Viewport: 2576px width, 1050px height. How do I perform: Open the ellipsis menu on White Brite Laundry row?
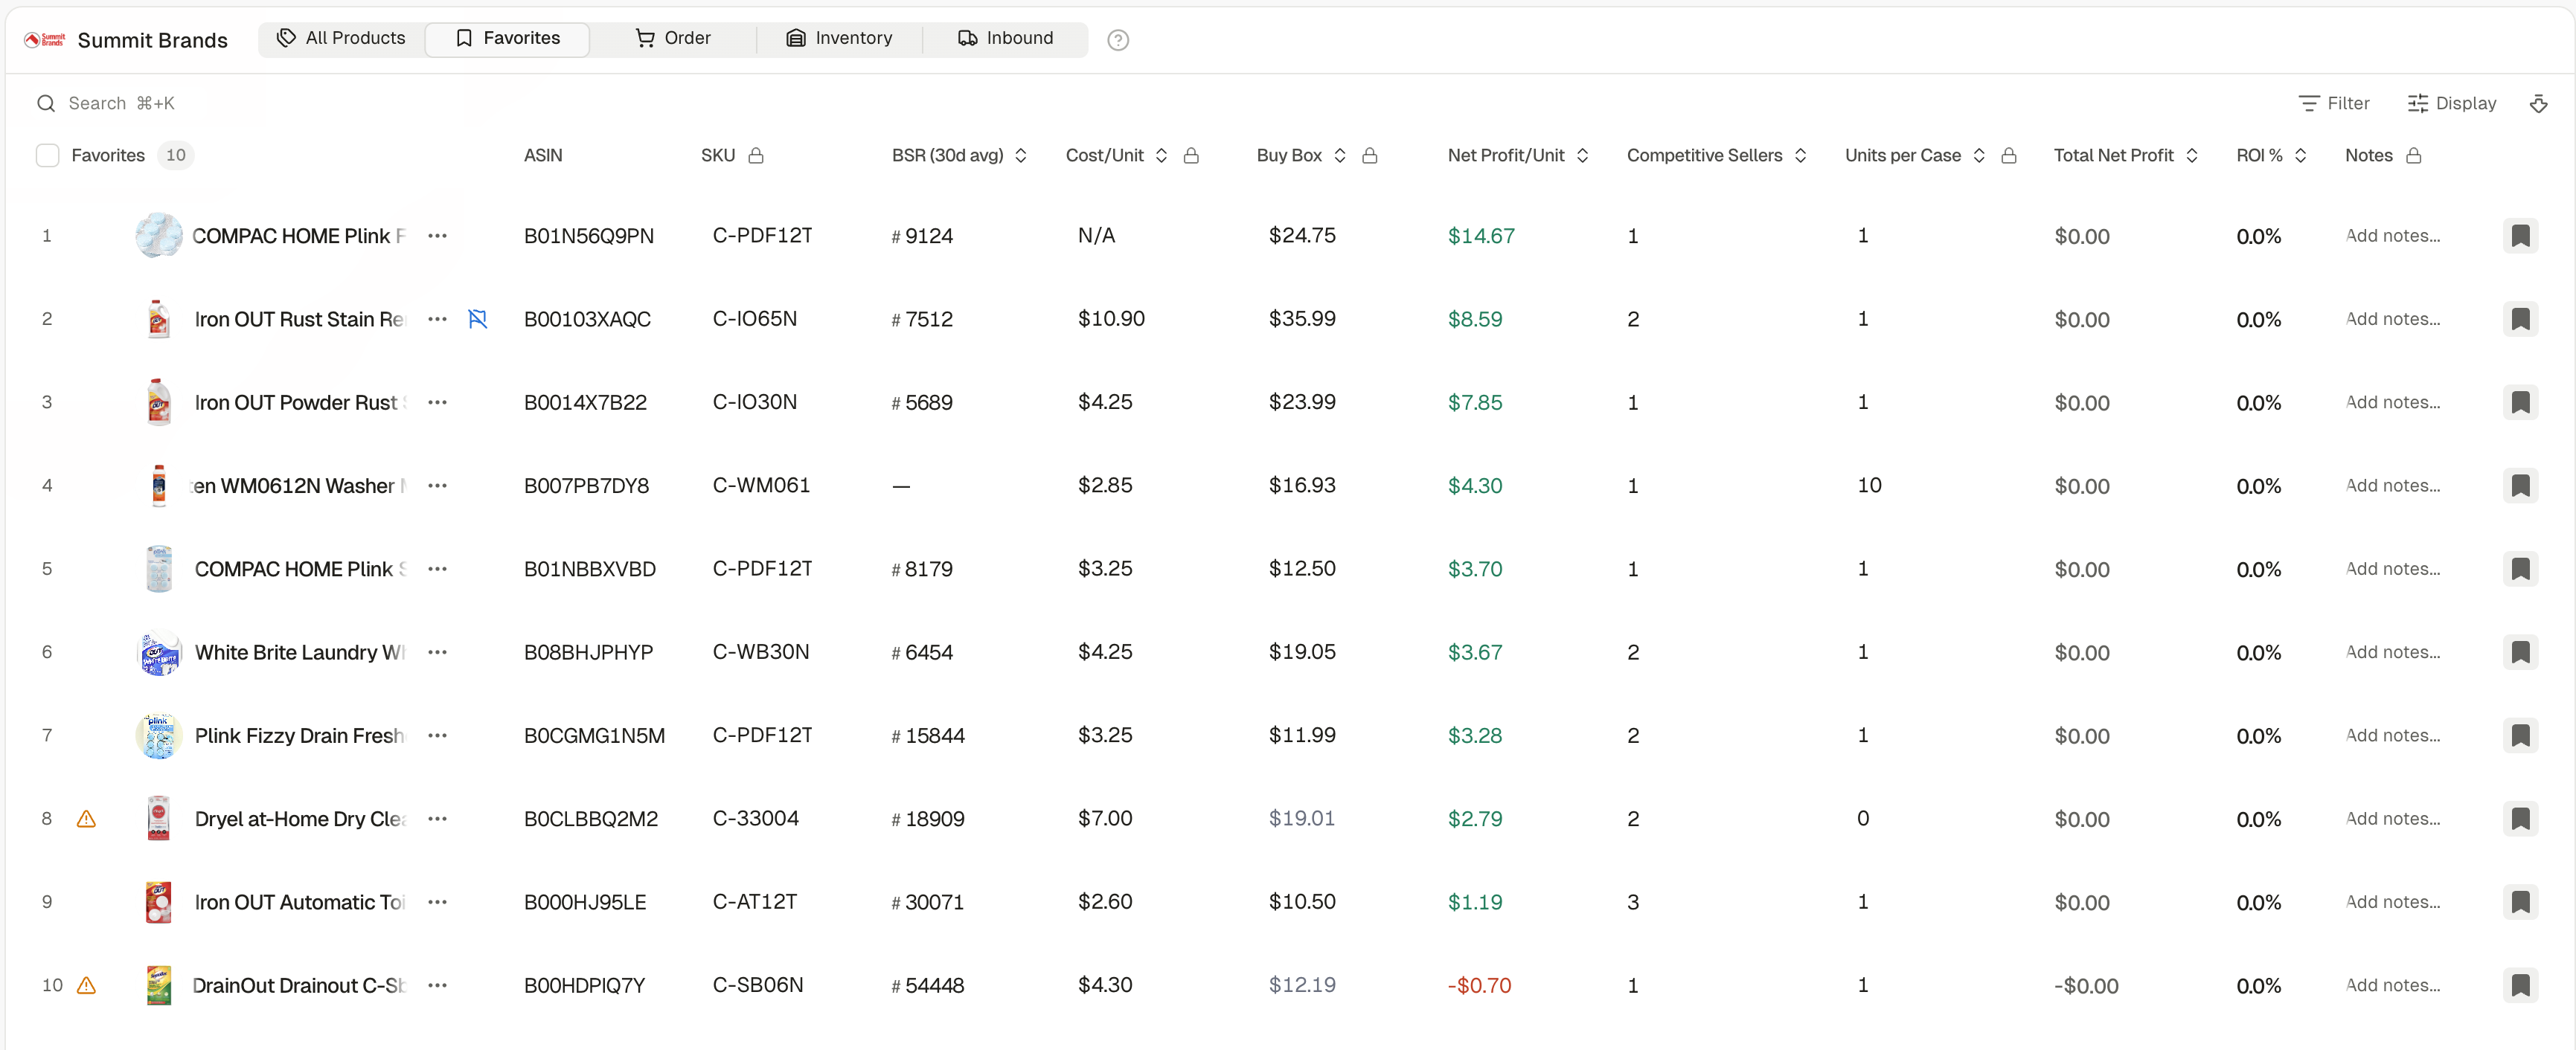click(437, 652)
